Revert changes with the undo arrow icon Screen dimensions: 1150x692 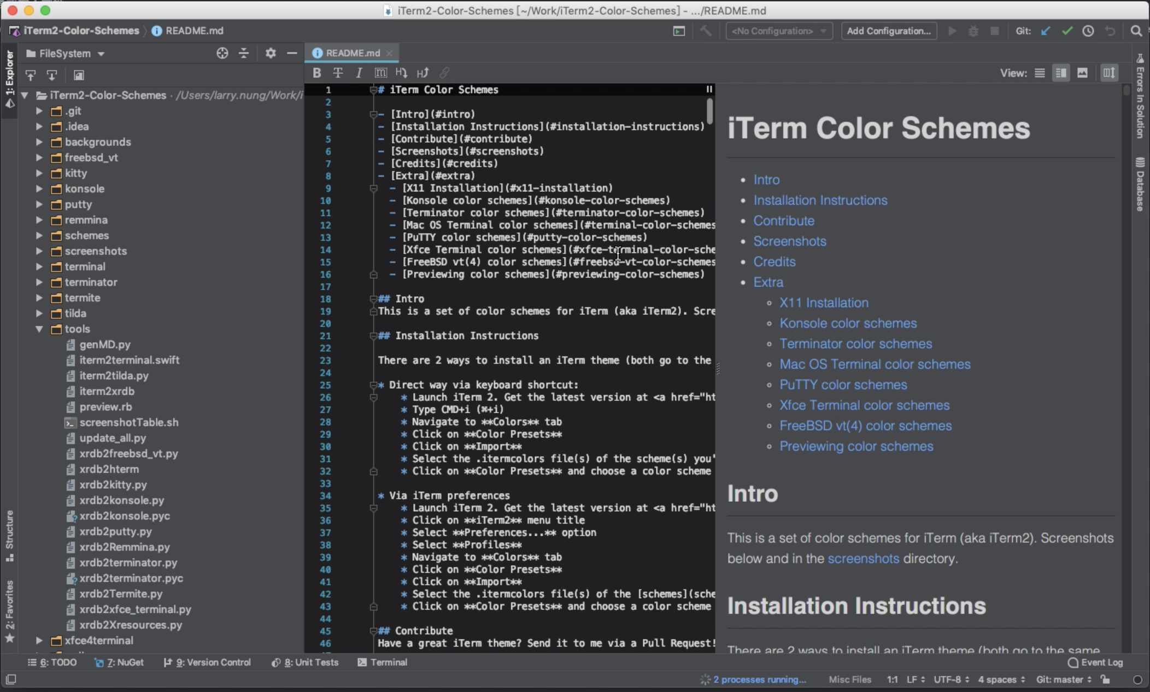[x=1110, y=31]
